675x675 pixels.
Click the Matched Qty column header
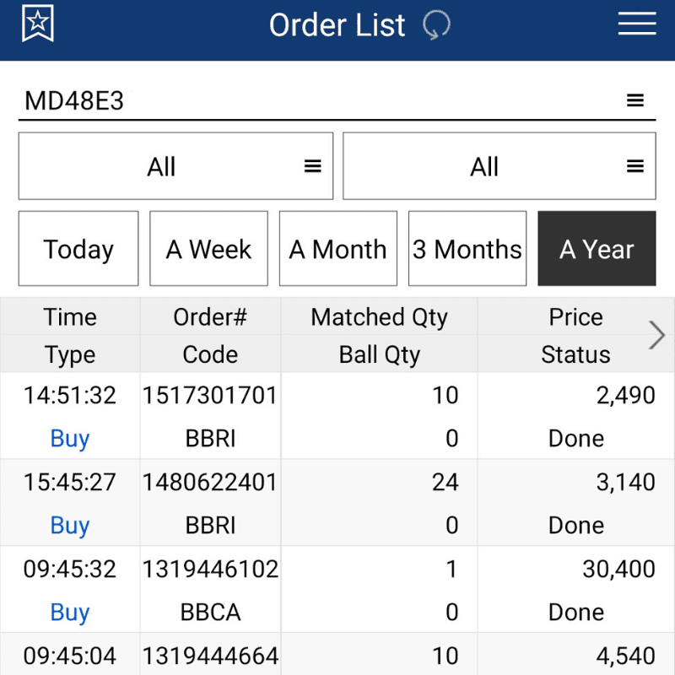tap(378, 316)
